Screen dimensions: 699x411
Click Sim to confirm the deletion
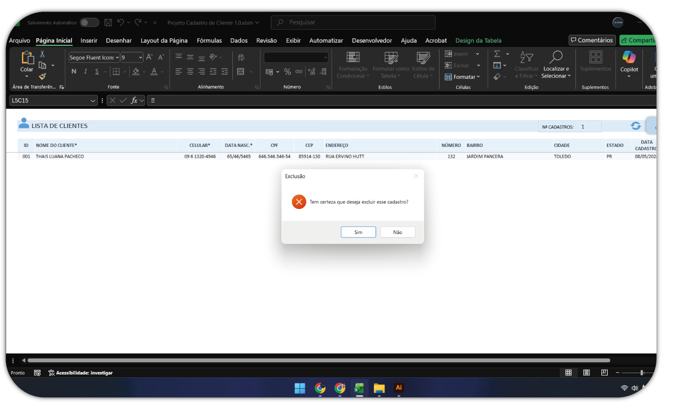358,232
